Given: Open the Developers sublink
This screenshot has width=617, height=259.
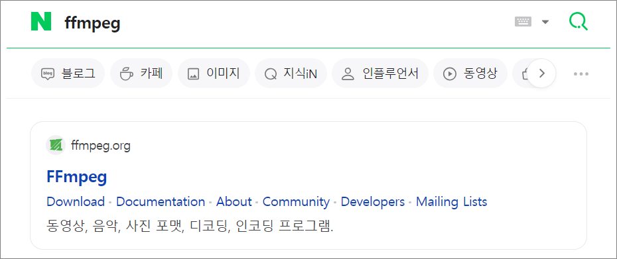Looking at the screenshot, I should [373, 201].
